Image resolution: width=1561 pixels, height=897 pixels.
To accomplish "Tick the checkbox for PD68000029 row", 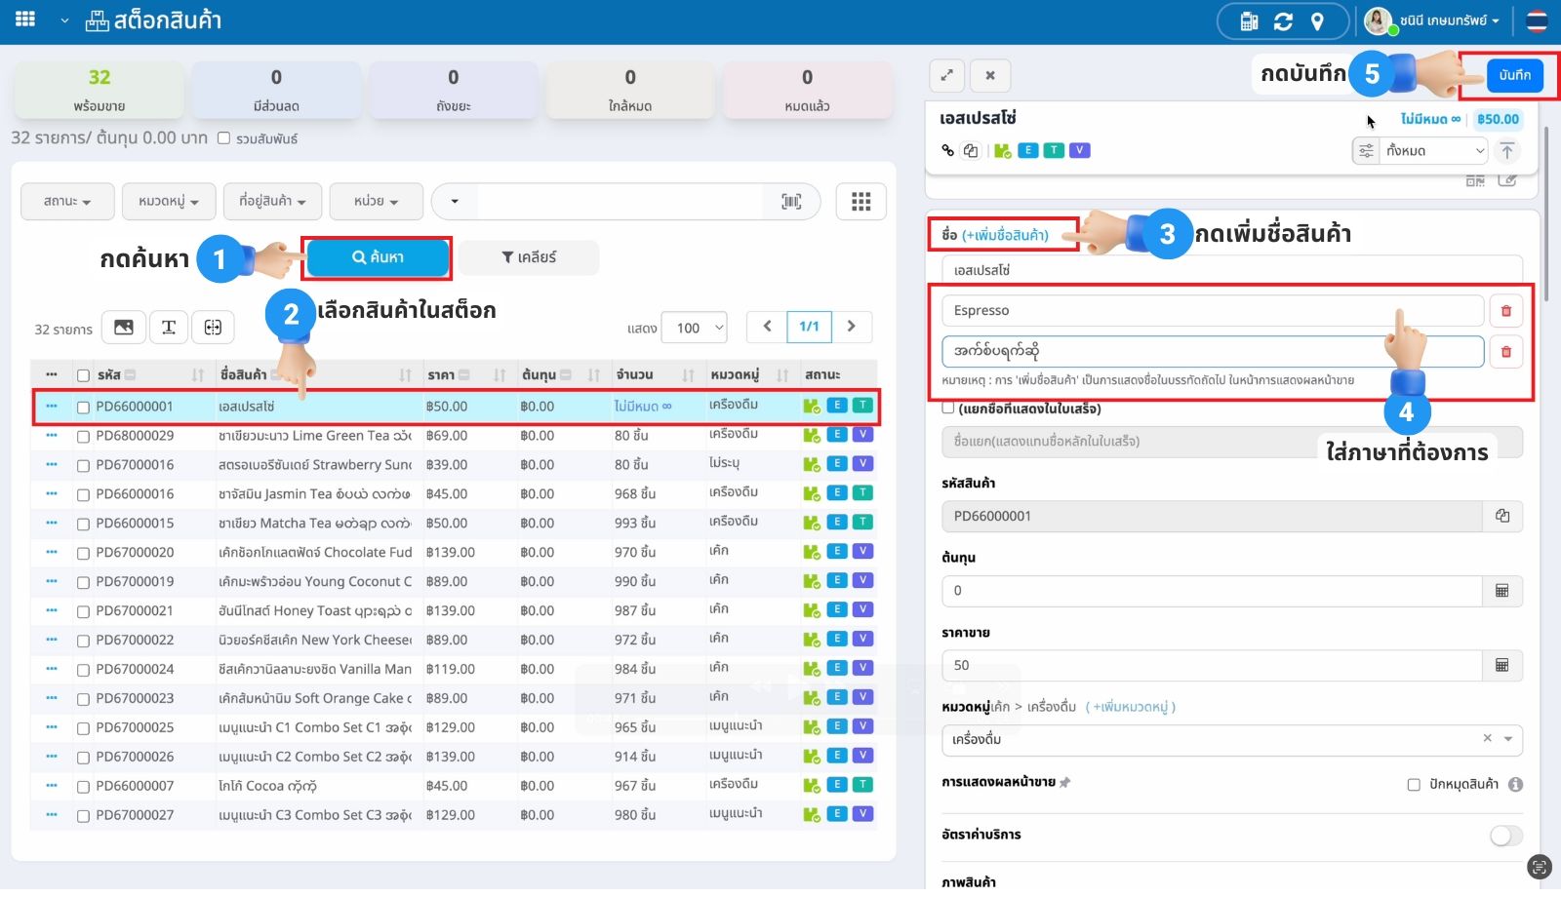I will (83, 437).
